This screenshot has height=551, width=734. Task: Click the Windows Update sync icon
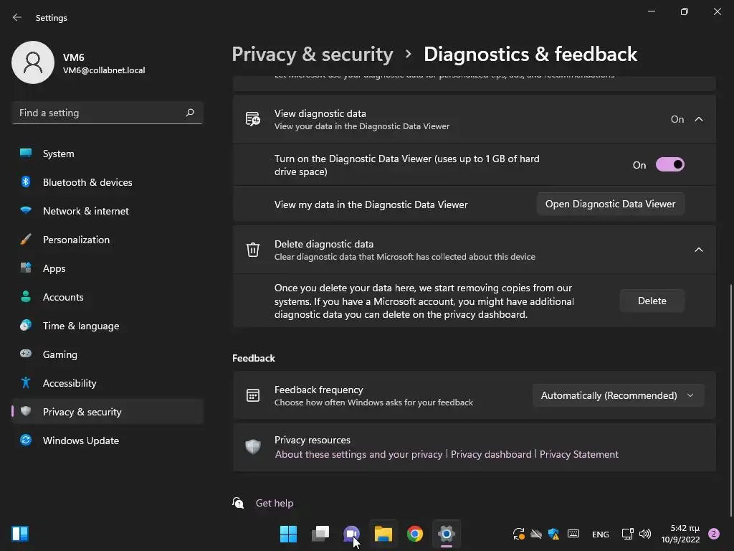coord(26,440)
